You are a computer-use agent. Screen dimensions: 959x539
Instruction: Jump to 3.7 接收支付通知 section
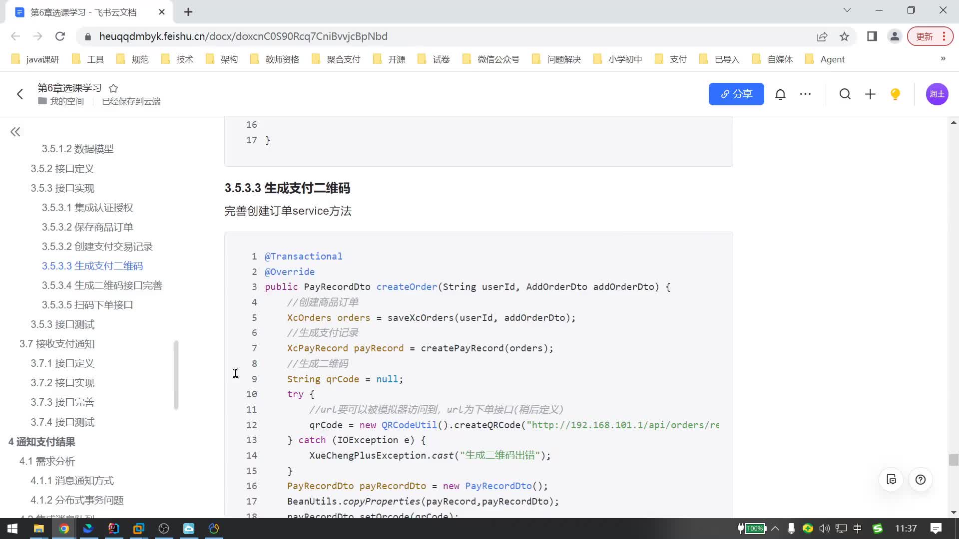57,344
